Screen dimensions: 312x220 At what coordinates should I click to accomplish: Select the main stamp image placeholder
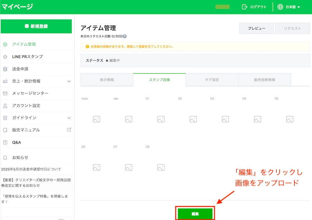click(96, 119)
